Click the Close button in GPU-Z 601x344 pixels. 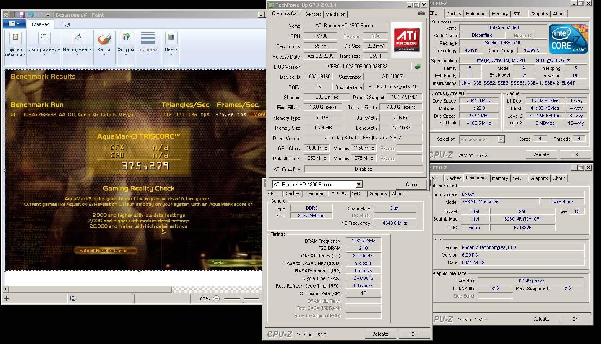[x=411, y=184]
